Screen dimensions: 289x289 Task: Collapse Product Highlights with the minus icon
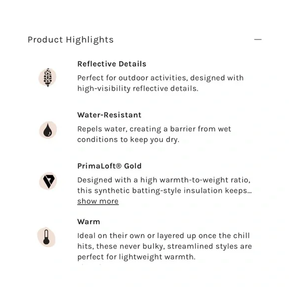click(258, 39)
